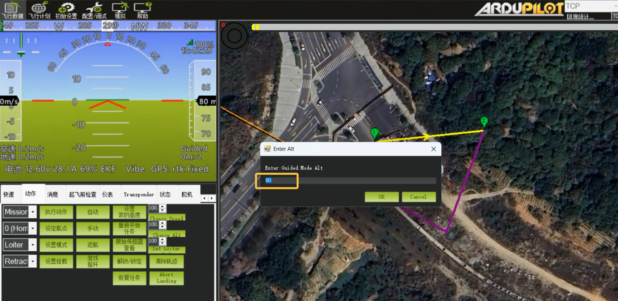Open the 飞行数据 flight data view
618x301 pixels.
point(12,10)
